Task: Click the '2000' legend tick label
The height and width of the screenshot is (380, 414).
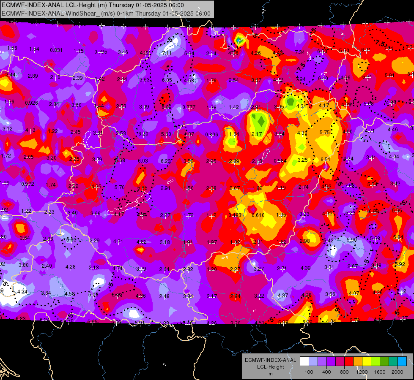Action: pos(398,372)
